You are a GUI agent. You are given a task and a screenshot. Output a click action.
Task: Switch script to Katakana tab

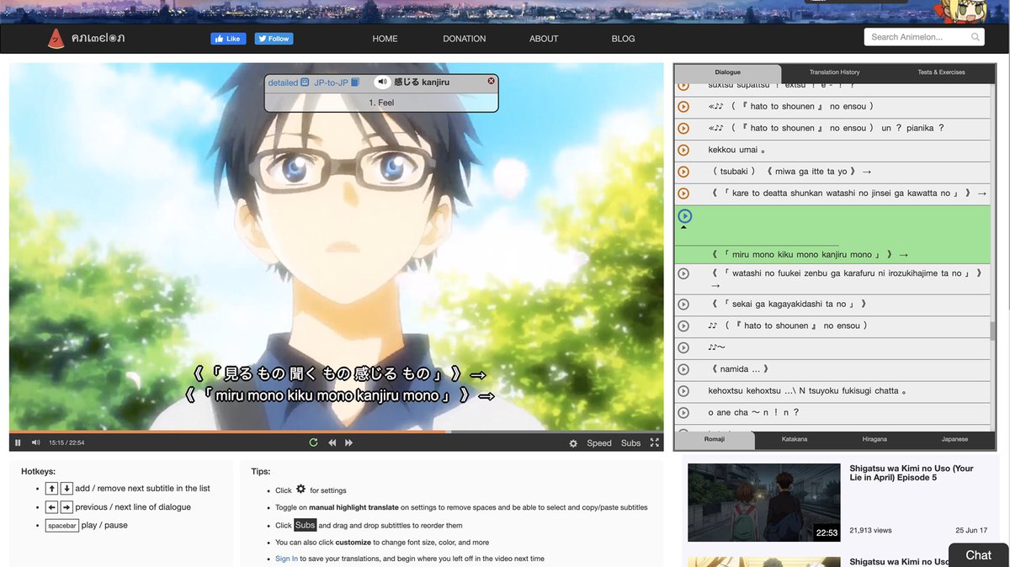point(795,439)
